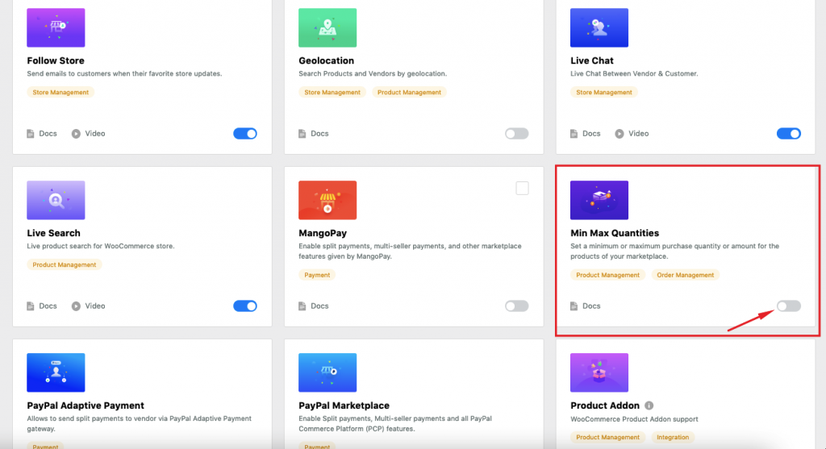
Task: Filter by Follow Store's Store Management tag
Action: (60, 92)
